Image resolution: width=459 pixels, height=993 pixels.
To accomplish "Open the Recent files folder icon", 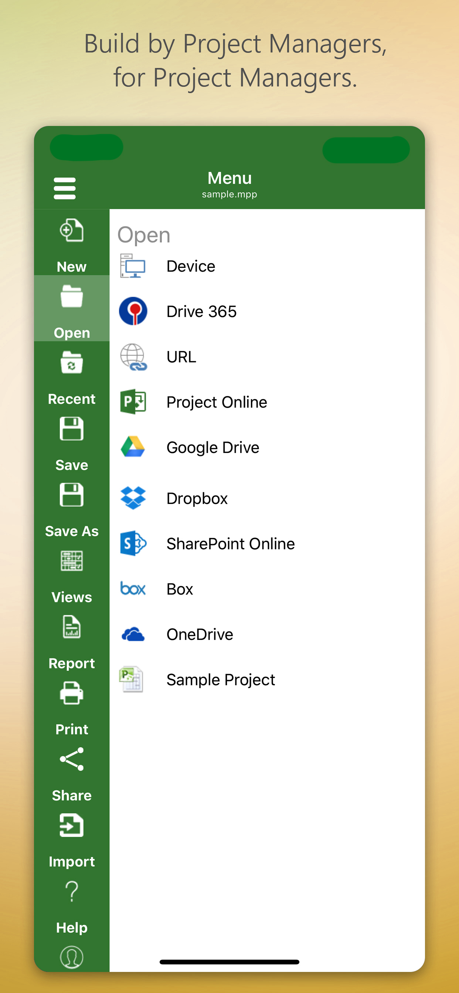I will coord(72,362).
